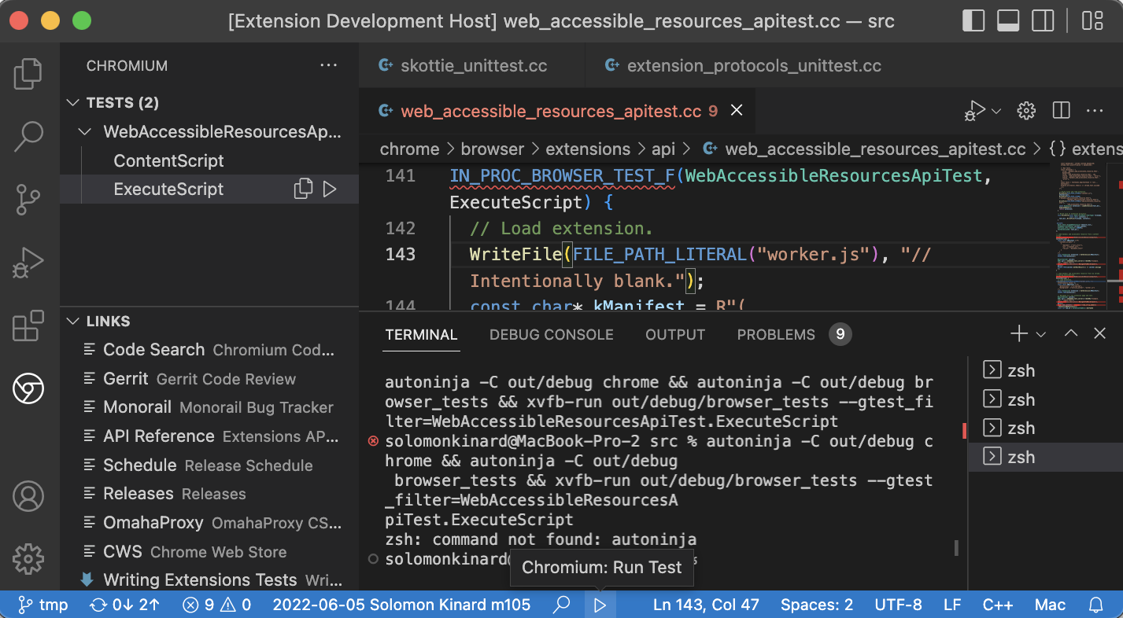The image size is (1123, 618).
Task: Click the Chromium Run Test status bar icon
Action: [x=600, y=605]
